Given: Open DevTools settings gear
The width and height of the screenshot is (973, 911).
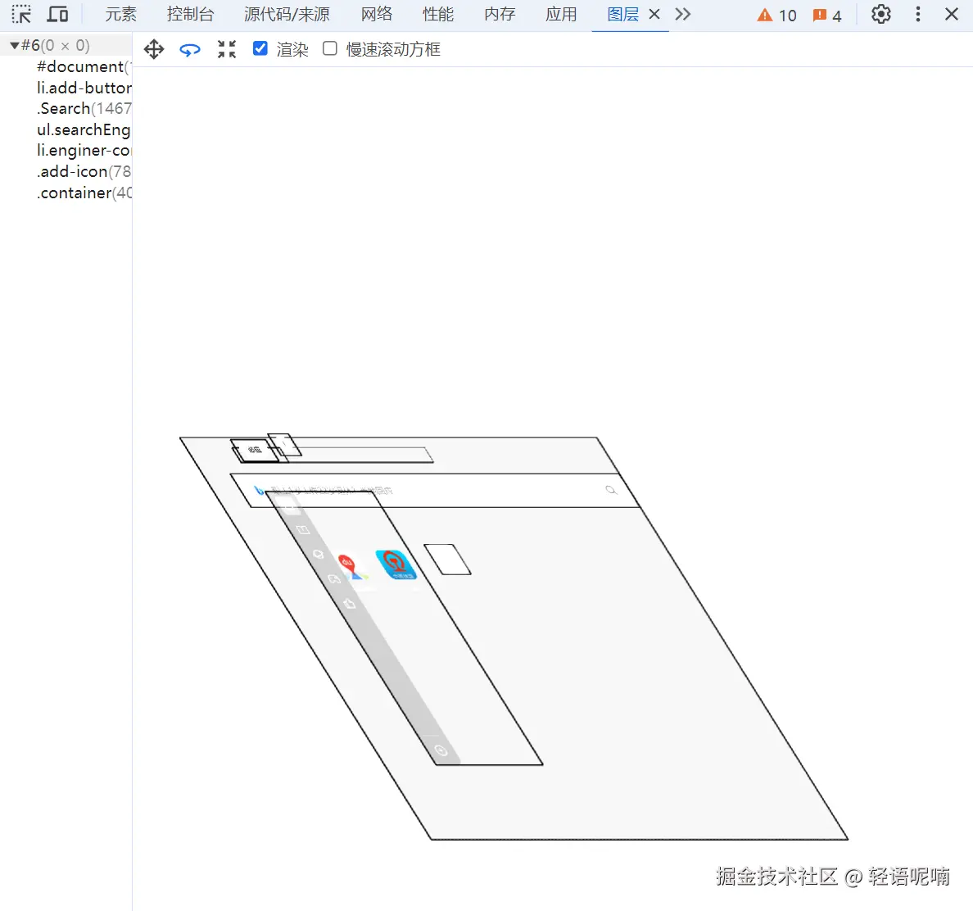Looking at the screenshot, I should 880,14.
